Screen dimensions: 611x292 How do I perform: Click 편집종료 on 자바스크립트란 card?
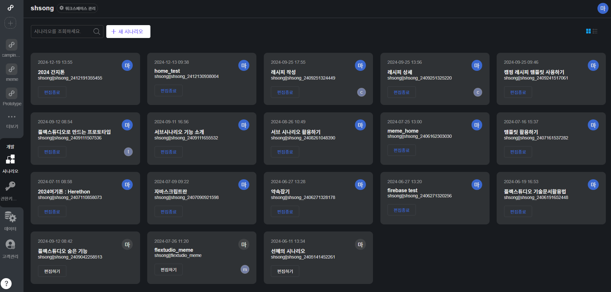168,212
